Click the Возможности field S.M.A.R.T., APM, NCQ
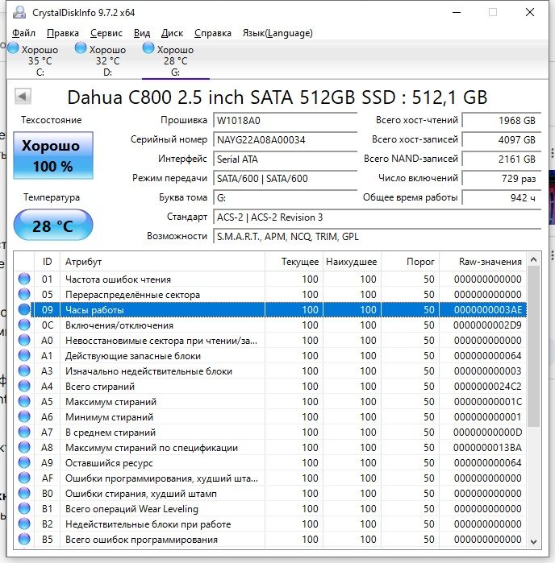This screenshot has width=555, height=563. pos(377,237)
